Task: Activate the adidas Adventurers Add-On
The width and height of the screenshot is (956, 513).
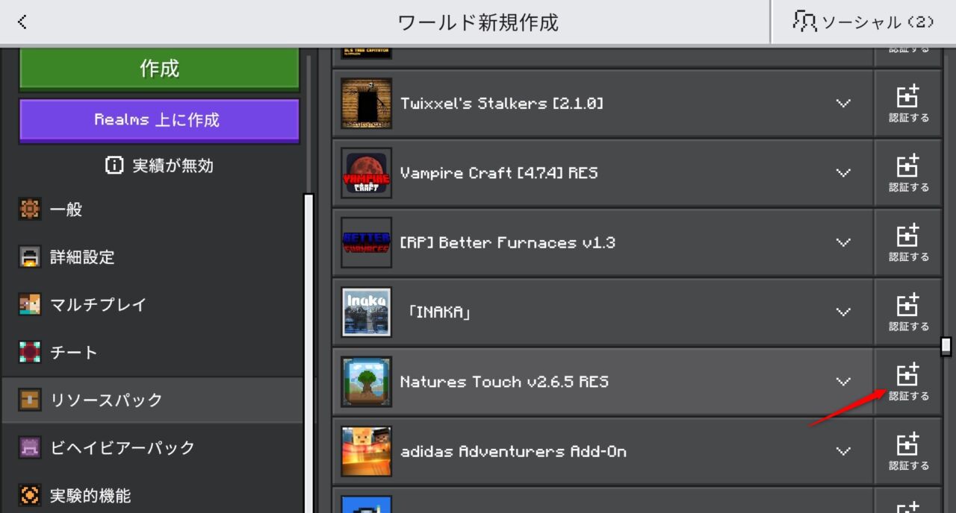Action: [x=908, y=451]
